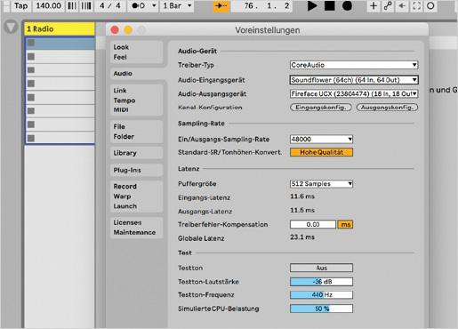Click the MIDI arrangement overdub plus icon
Viewport: 458px width, 329px height.
point(374,5)
